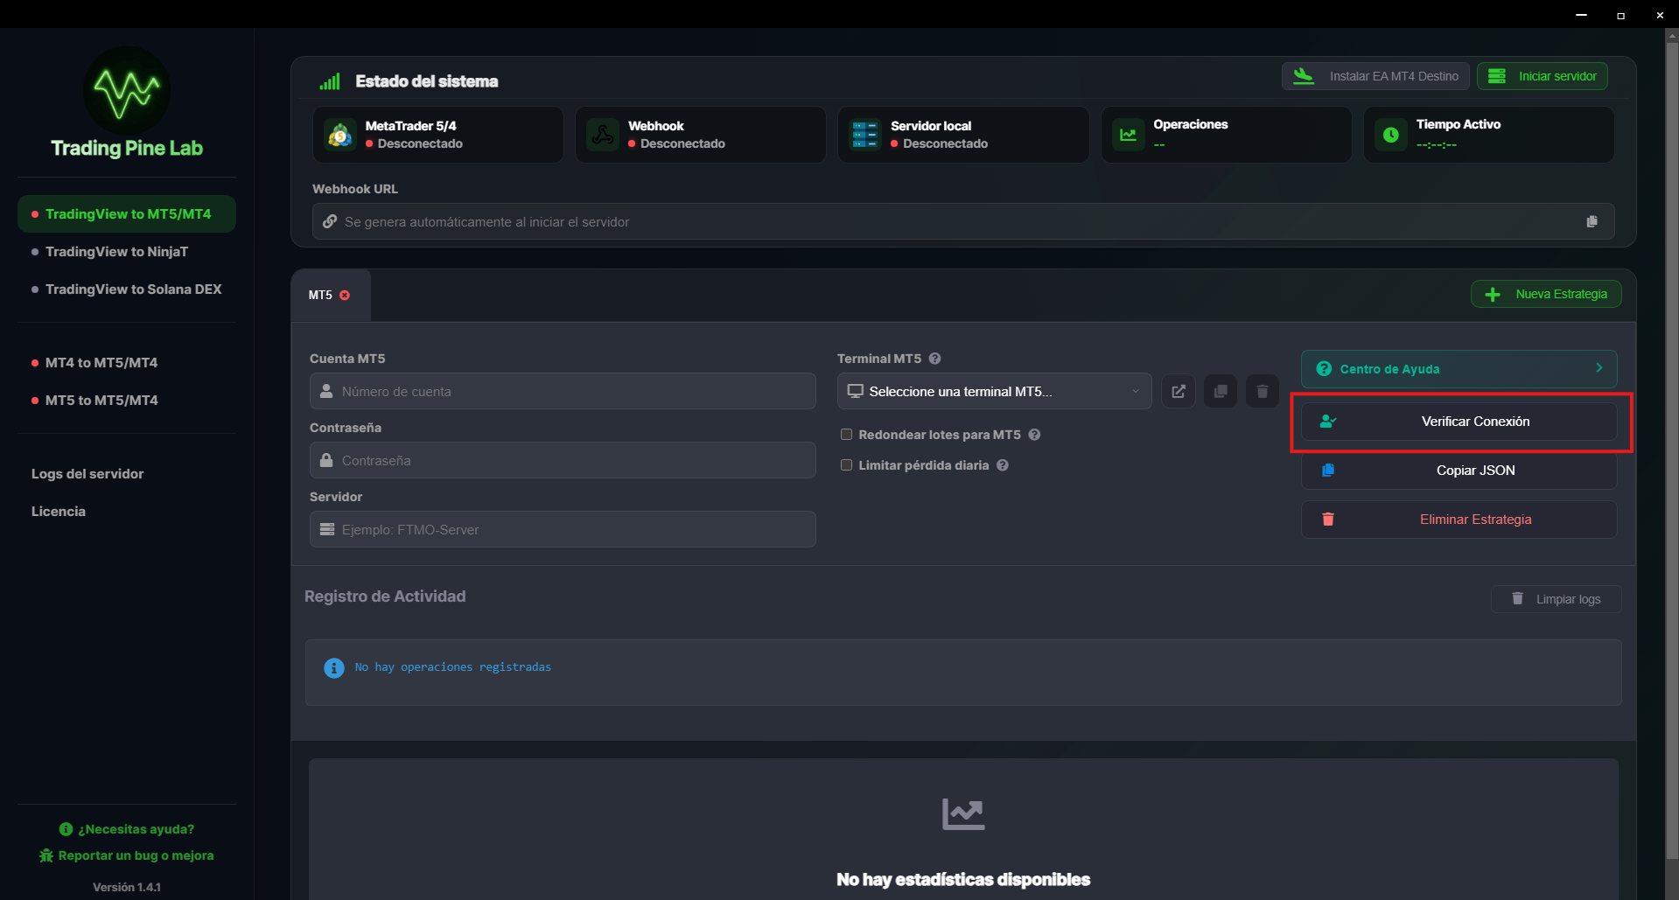
Task: Select TradingView to NinjaT in the sidebar
Action: (115, 251)
